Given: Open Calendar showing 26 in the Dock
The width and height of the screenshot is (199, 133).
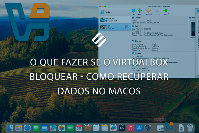Looking at the screenshot, I should pos(79,128).
